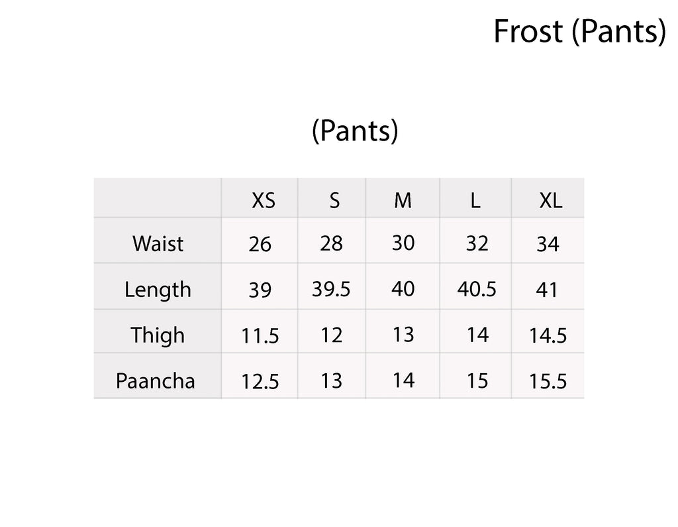Image resolution: width=678 pixels, height=527 pixels.
Task: Click the XL thigh value 14.5
Action: click(548, 336)
